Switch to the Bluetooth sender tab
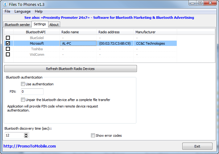Screen dimensions: 219x154 point(18,25)
